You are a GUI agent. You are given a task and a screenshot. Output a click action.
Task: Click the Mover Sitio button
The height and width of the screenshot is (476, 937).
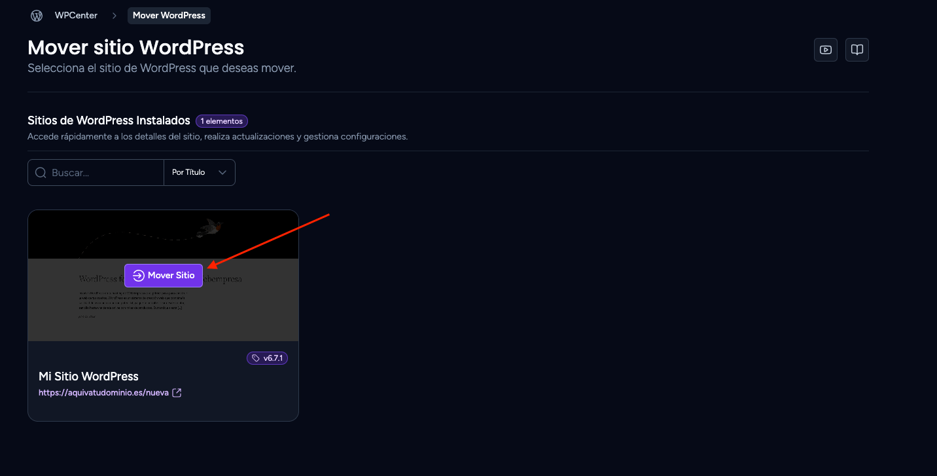pos(164,276)
